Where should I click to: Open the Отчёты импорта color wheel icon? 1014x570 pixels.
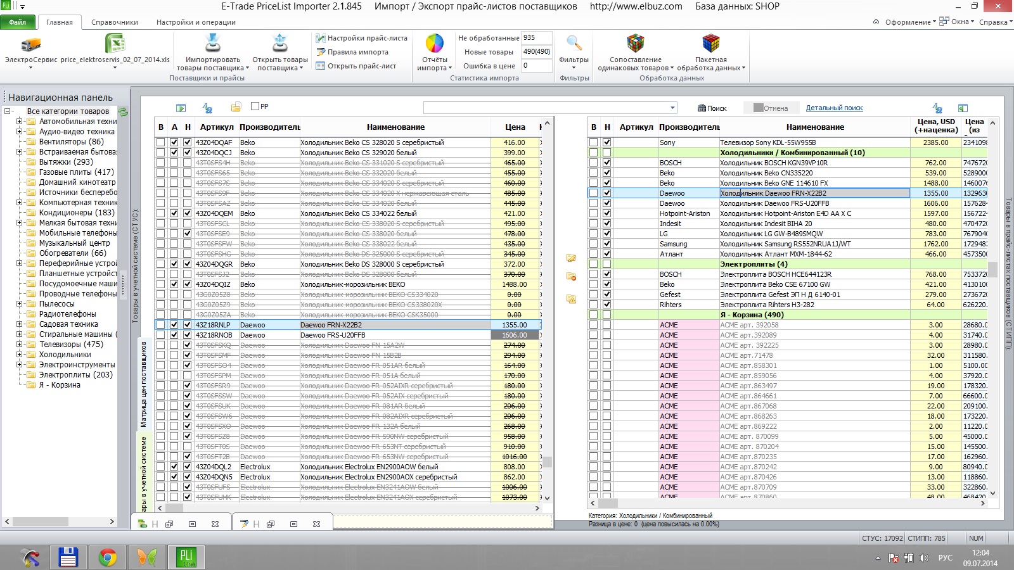pyautogui.click(x=434, y=43)
